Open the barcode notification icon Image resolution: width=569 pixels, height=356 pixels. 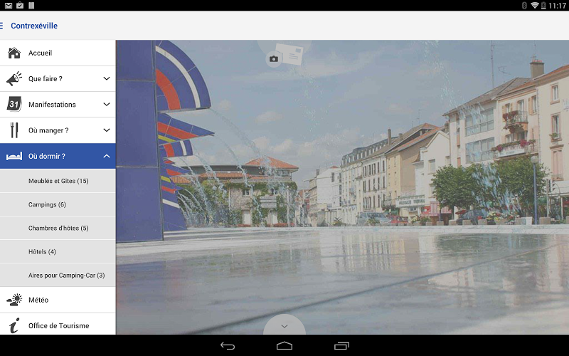31,6
